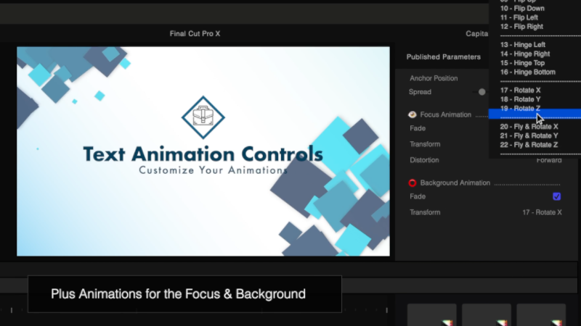This screenshot has width=581, height=326.
Task: Click the Anchor Position parameter label
Action: coord(434,78)
